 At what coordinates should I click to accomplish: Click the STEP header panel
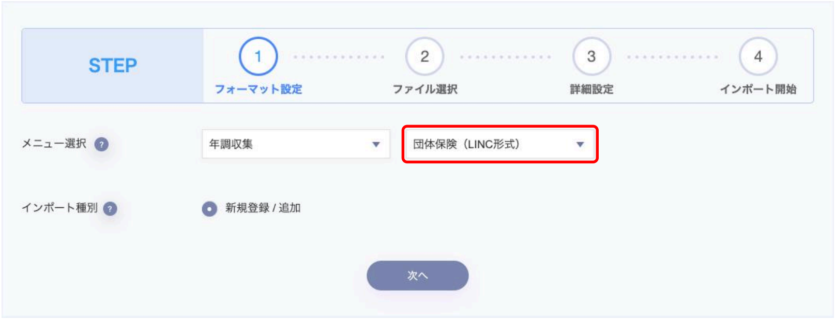[x=113, y=66]
